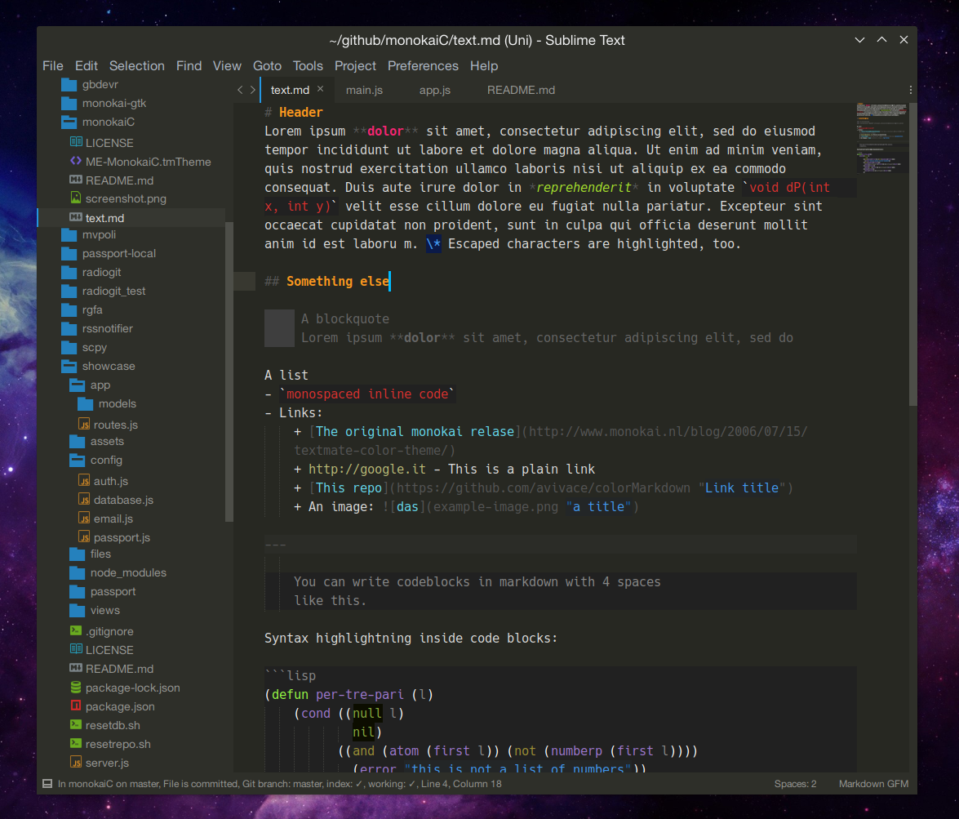Screen dimensions: 959x819
Task: Click database.js JavaScript file icon
Action: point(84,500)
